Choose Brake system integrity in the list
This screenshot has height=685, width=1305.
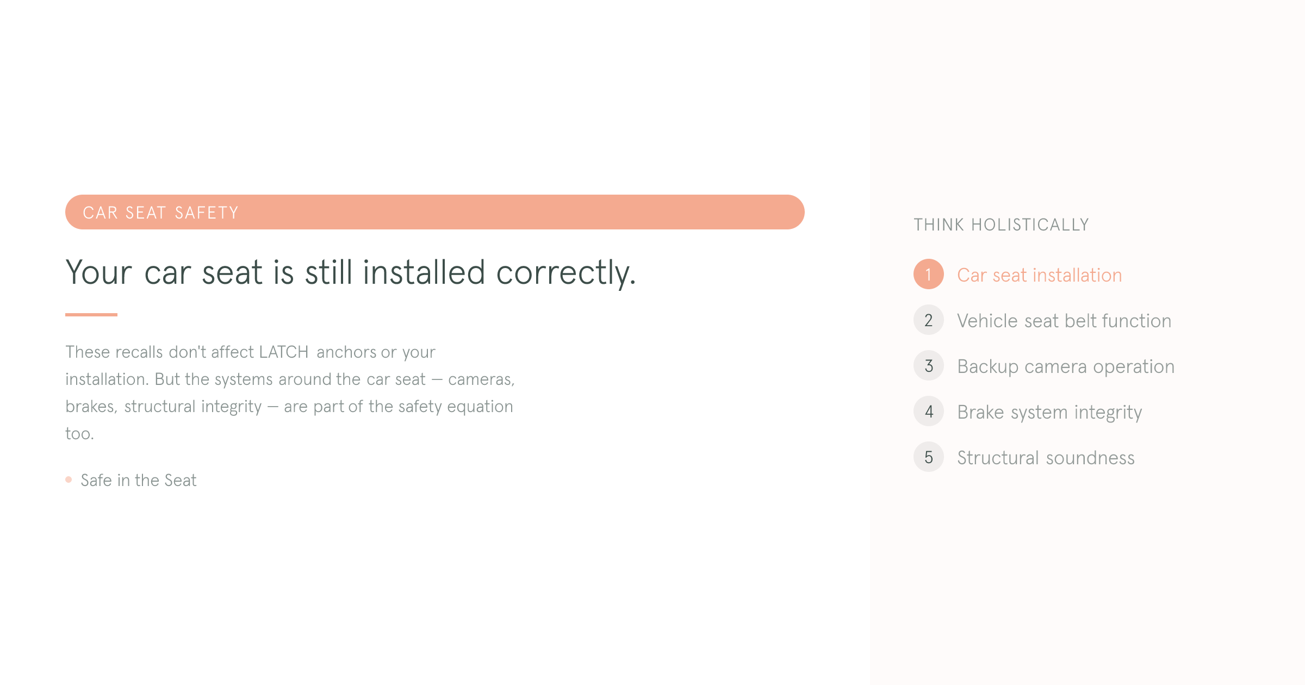pyautogui.click(x=1049, y=412)
